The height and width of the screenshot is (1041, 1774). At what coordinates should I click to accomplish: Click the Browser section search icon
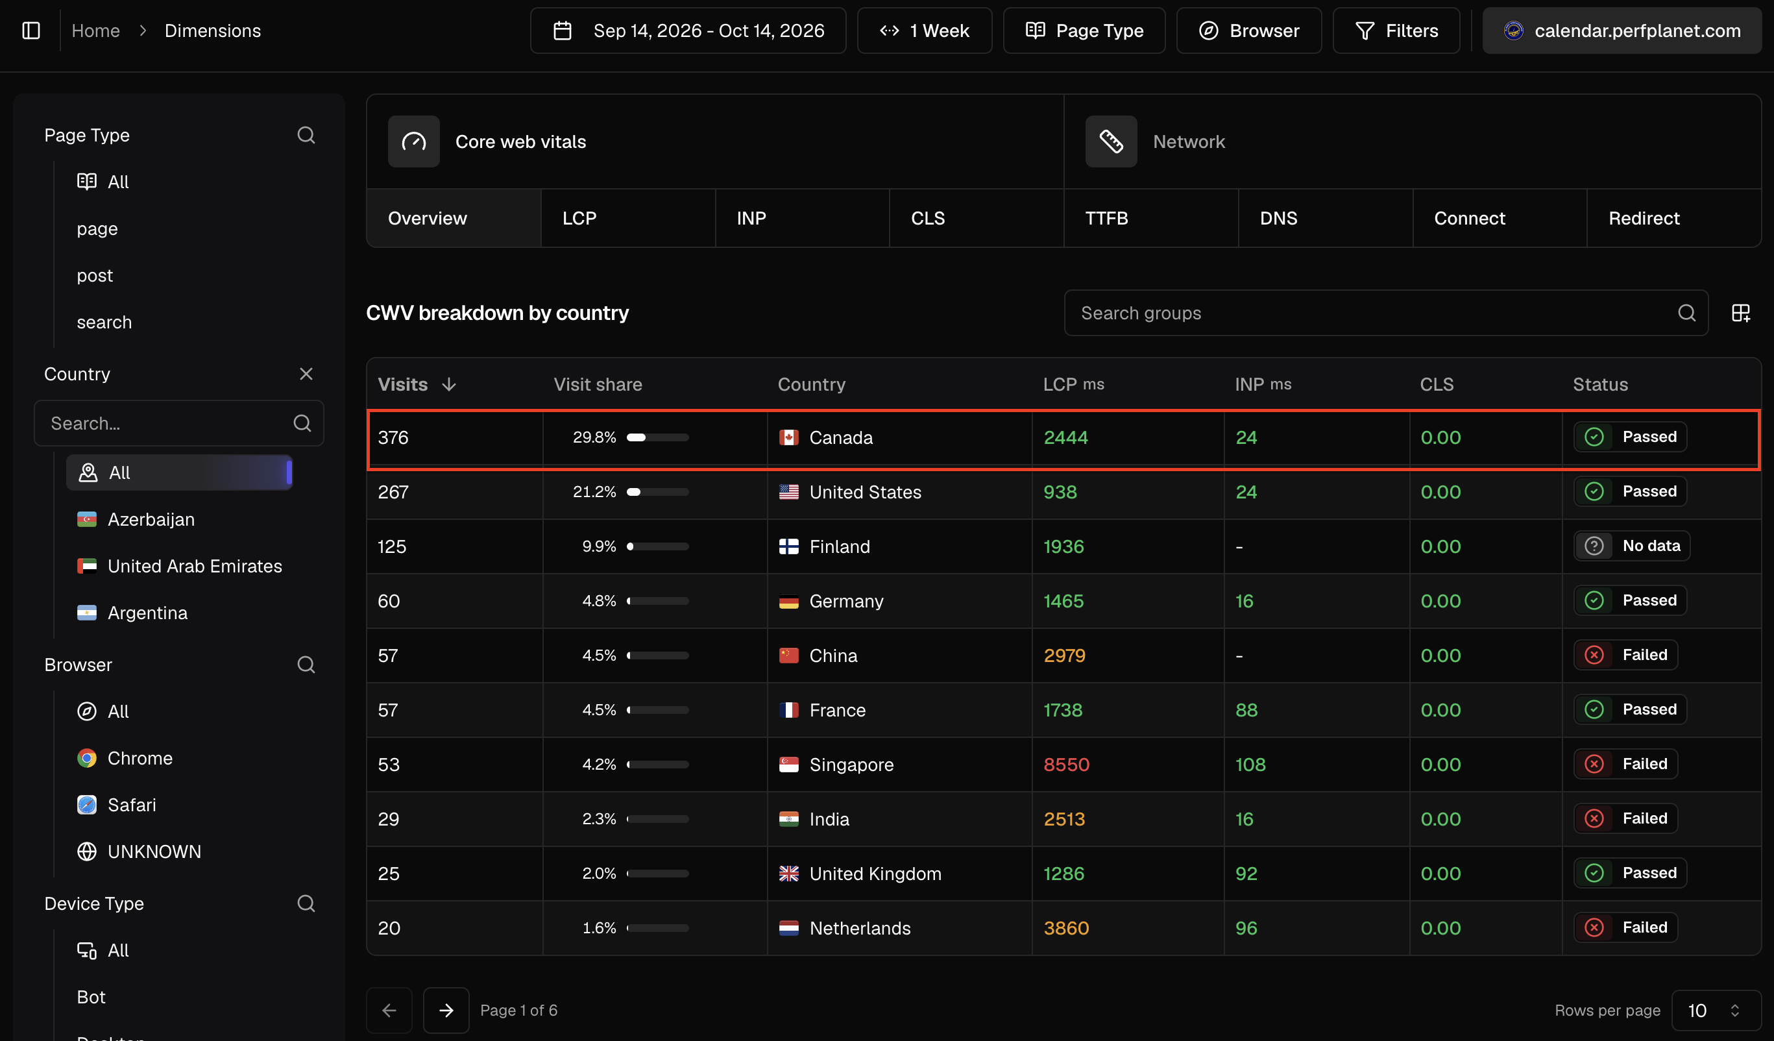(306, 664)
